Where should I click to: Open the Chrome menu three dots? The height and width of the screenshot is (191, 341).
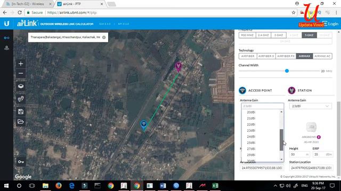pos(336,13)
